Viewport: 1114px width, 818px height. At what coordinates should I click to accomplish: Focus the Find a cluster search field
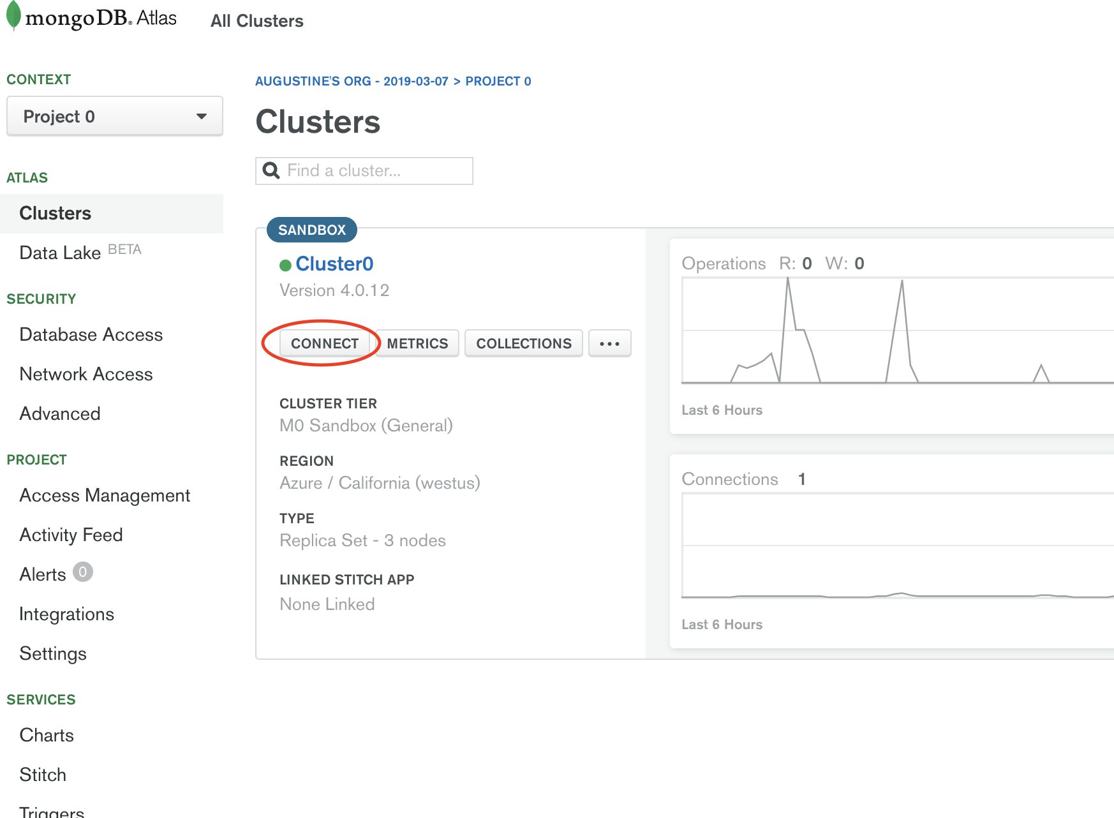click(x=364, y=171)
